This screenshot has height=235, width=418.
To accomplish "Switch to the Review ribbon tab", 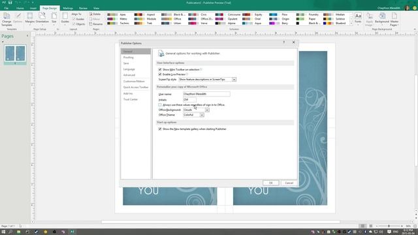I will [83, 8].
